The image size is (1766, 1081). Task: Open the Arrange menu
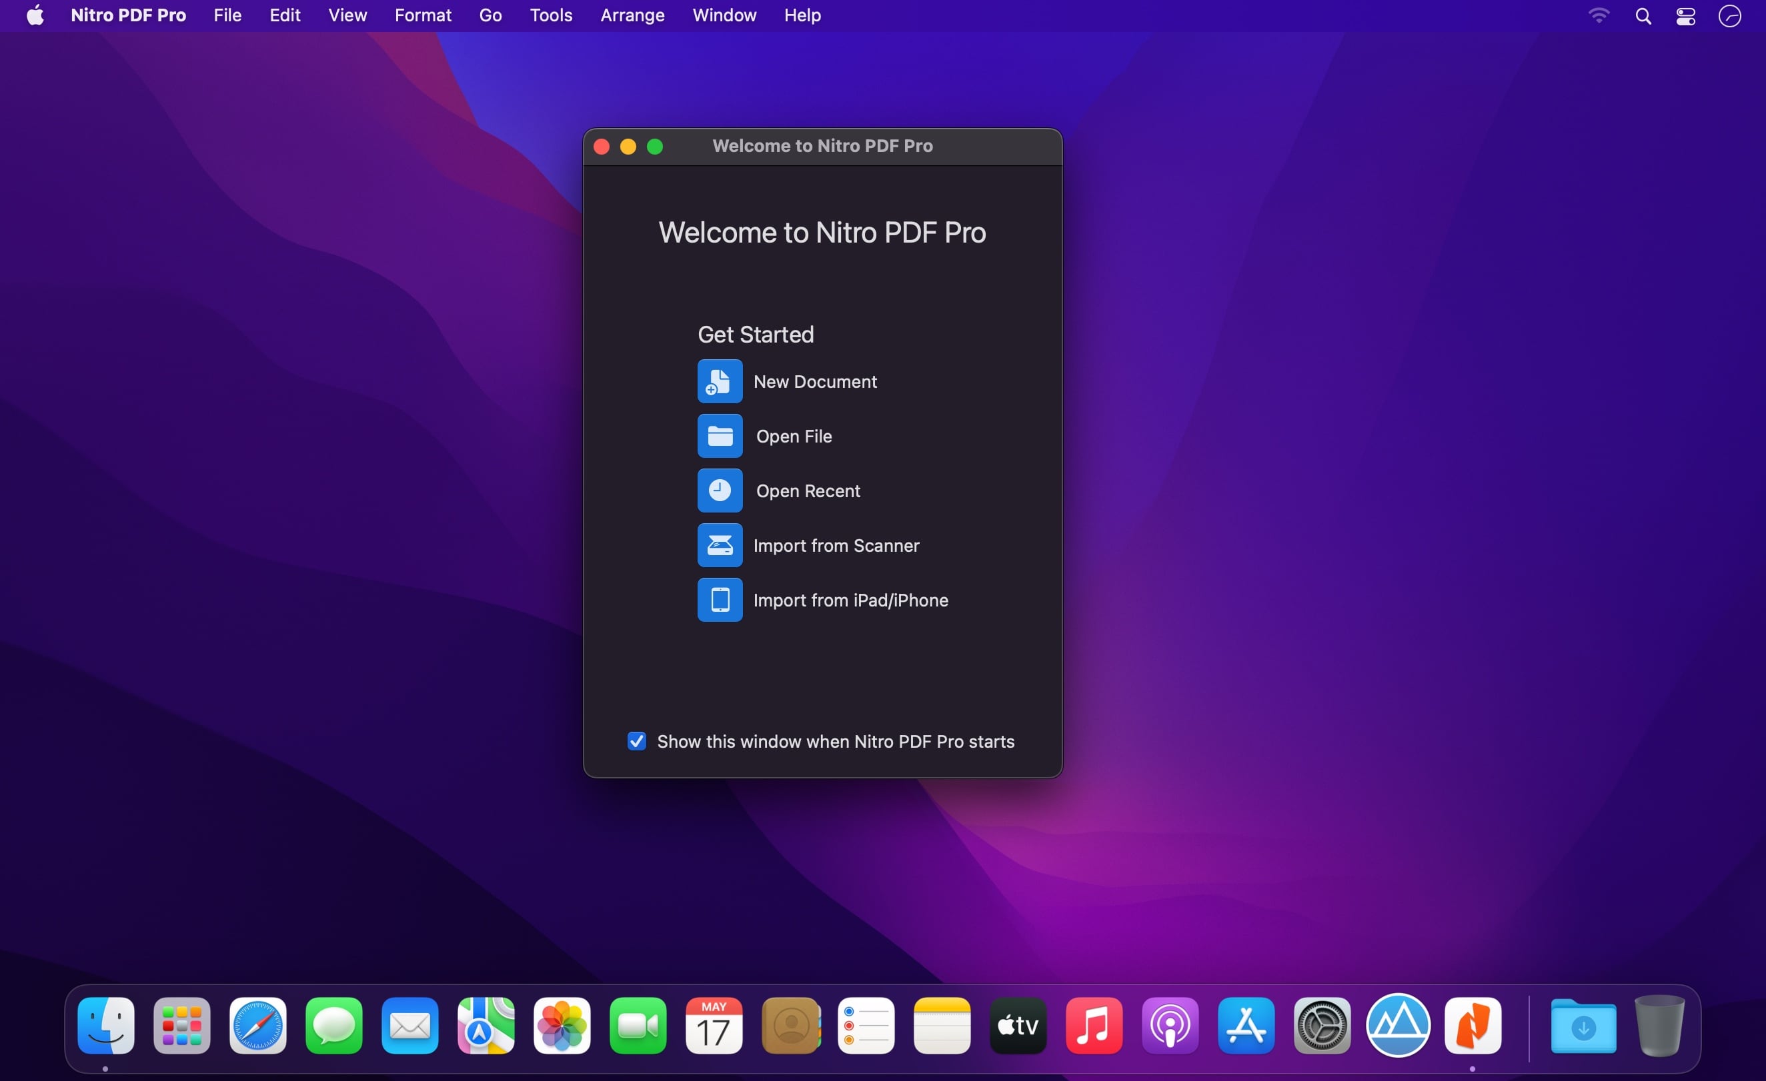632,16
